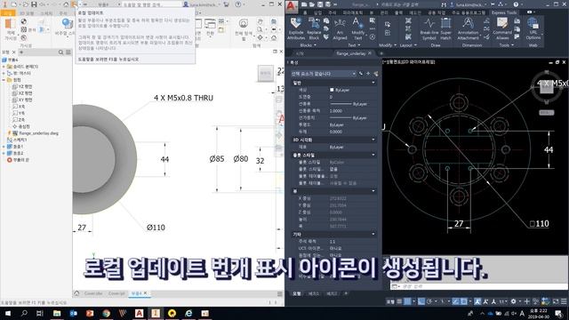Toggle 2D object snap in AutoCAD status bar
569x320 pixels.
(464, 301)
